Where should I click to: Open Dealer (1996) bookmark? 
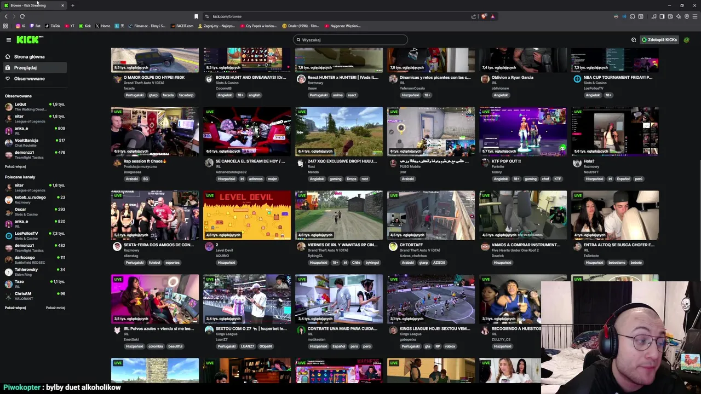pos(301,26)
